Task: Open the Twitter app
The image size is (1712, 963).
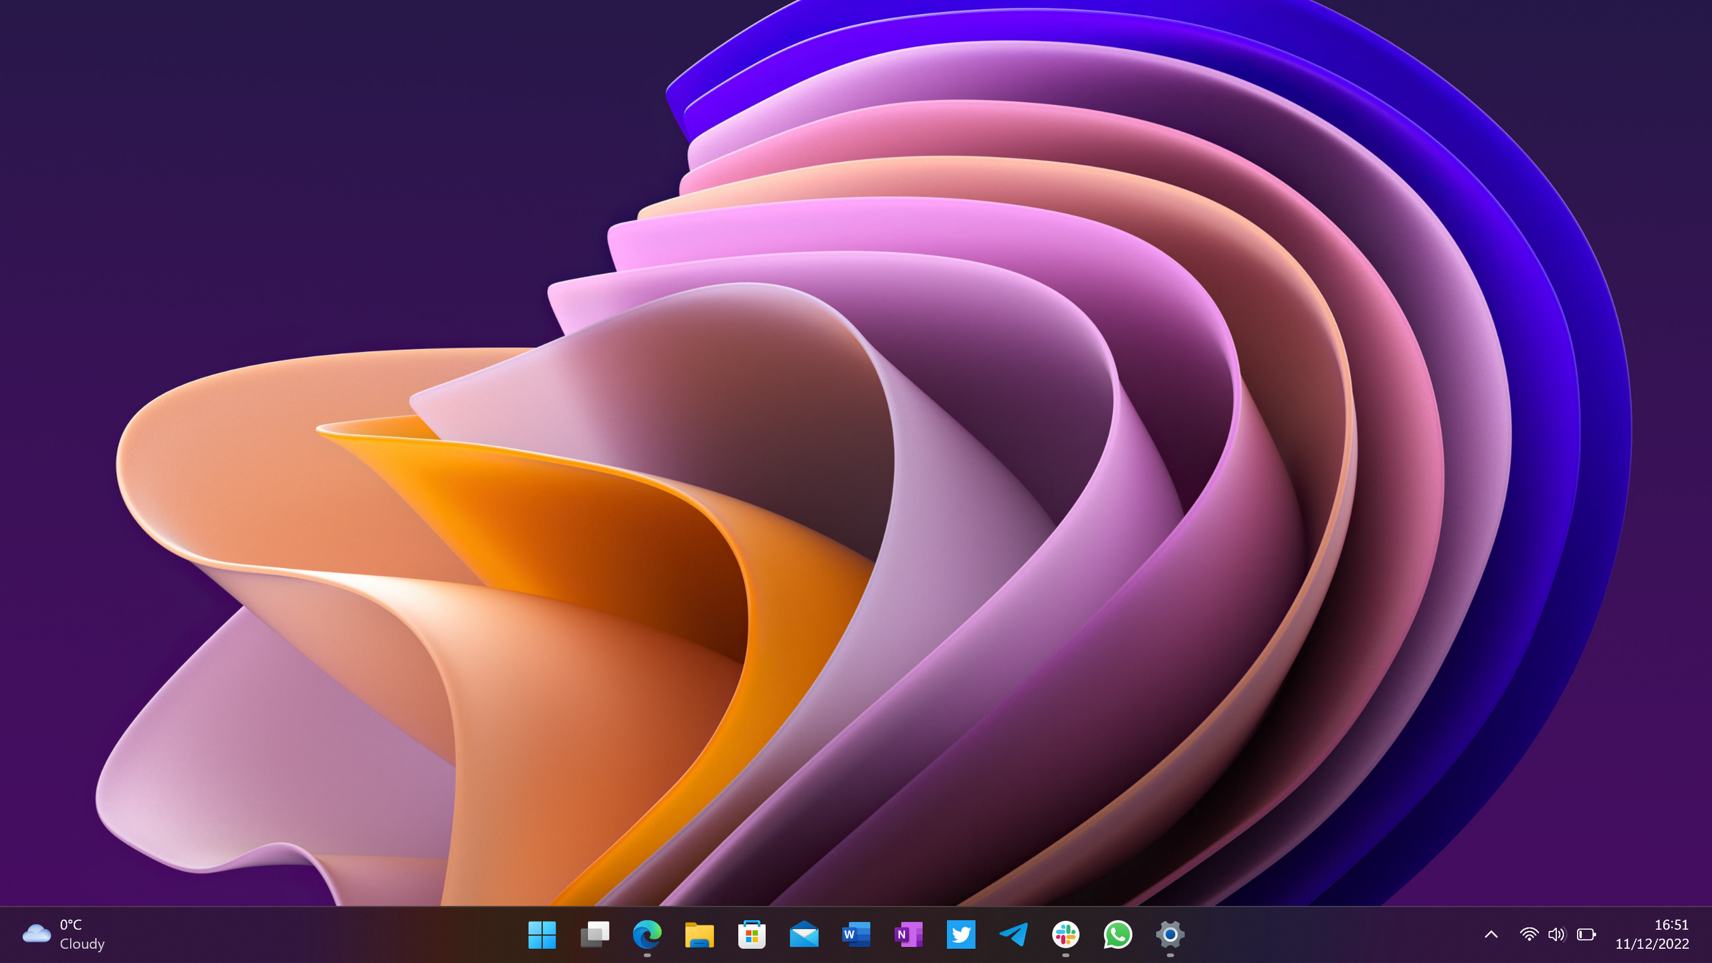Action: [961, 934]
